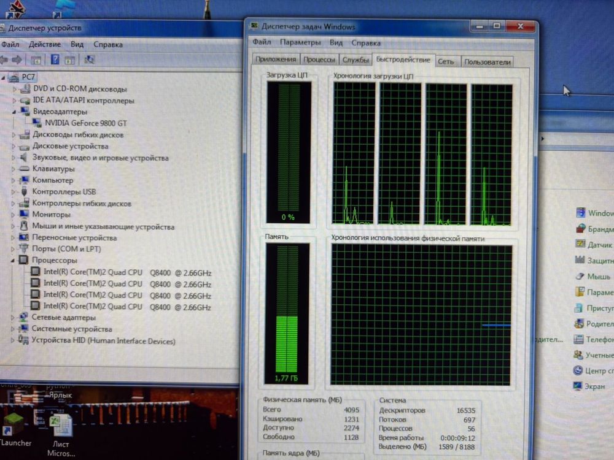Select the first Intel Core2 Quad Q8400 entry

[x=127, y=273]
